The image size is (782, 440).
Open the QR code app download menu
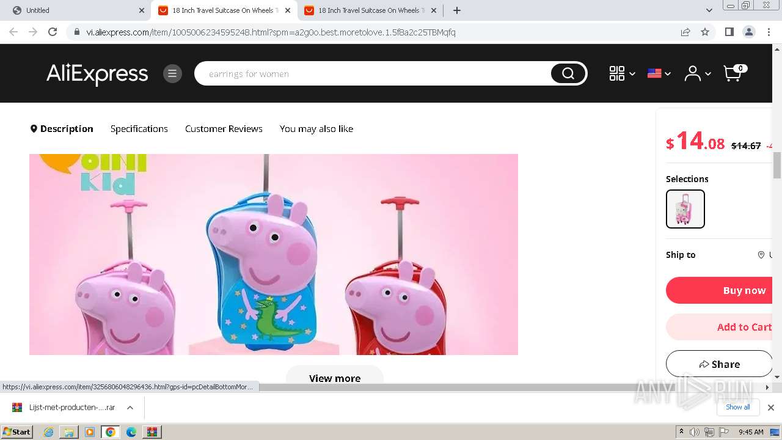click(622, 74)
